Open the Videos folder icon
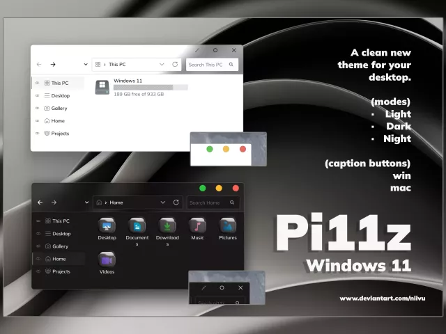The image size is (446, 334). (107, 260)
